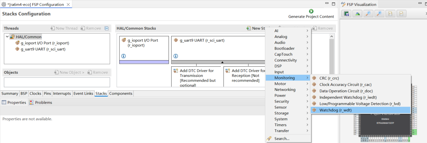Viewport: 427px width, 143px height.
Task: Click the save chip image icon
Action: click(x=346, y=13)
